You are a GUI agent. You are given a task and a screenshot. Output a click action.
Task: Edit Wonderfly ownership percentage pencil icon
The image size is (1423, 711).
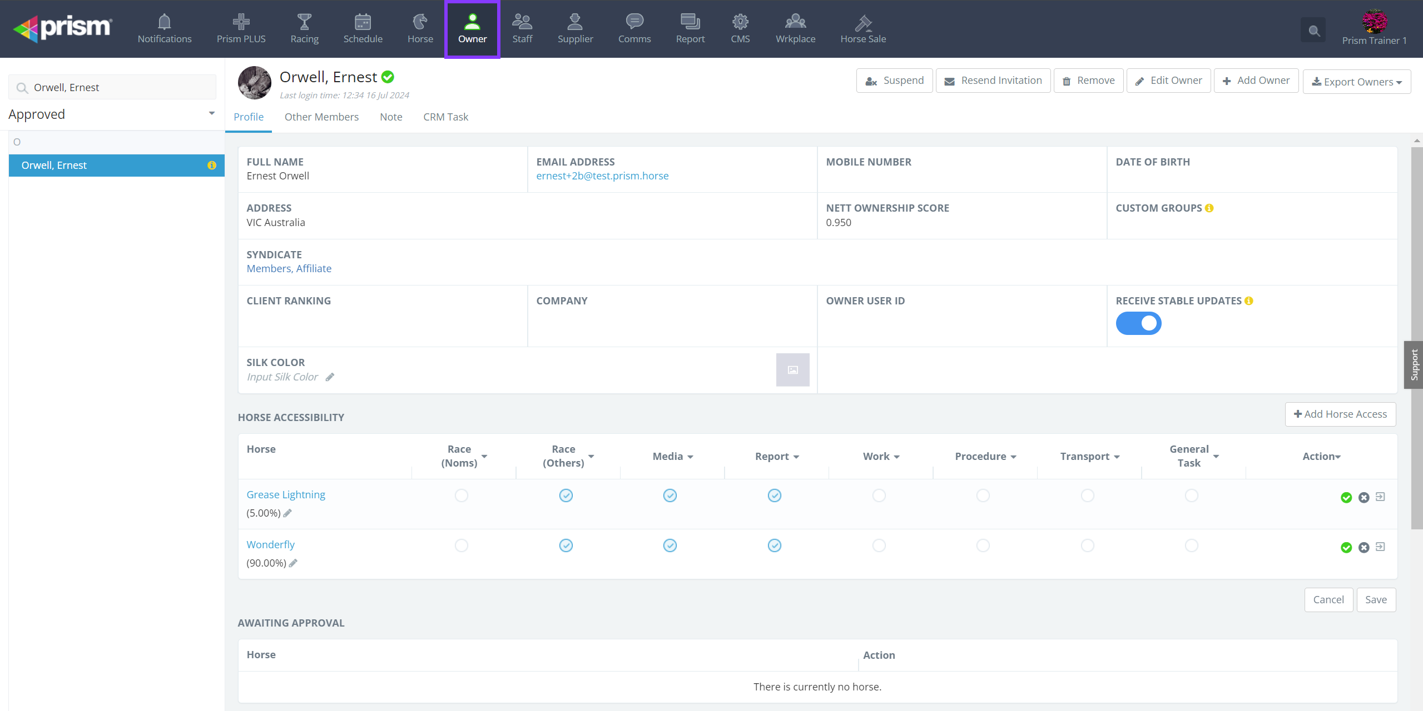coord(293,563)
